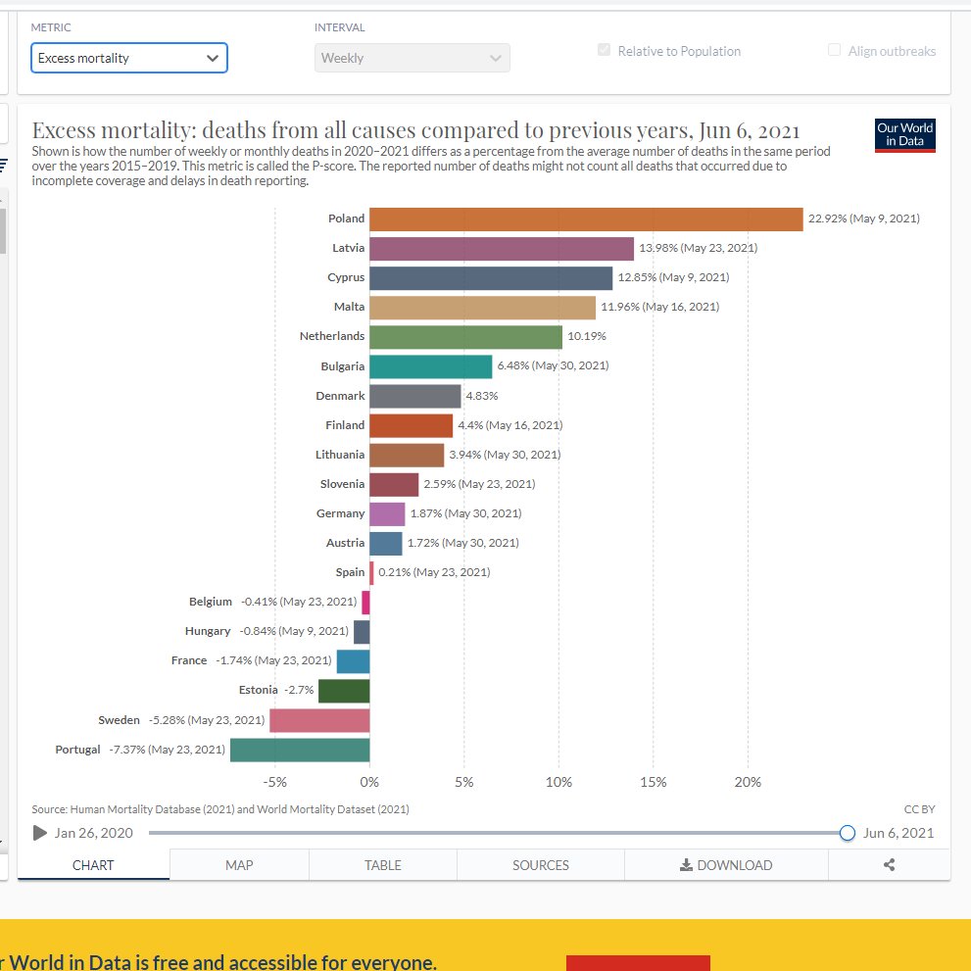971x971 pixels.
Task: Click the -5% axis label
Action: 275,782
